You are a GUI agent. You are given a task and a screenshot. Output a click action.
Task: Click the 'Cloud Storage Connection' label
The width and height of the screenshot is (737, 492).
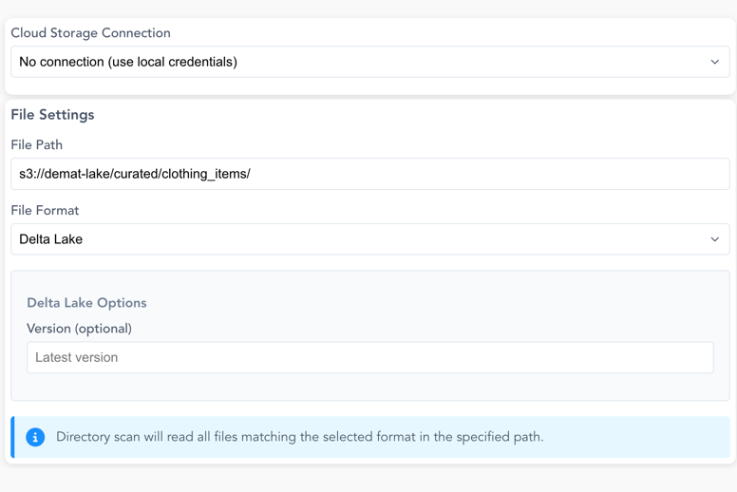pos(91,33)
